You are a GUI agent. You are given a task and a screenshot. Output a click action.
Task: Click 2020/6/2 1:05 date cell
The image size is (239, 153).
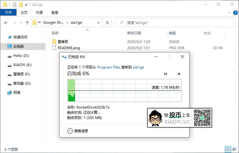click(x=139, y=42)
